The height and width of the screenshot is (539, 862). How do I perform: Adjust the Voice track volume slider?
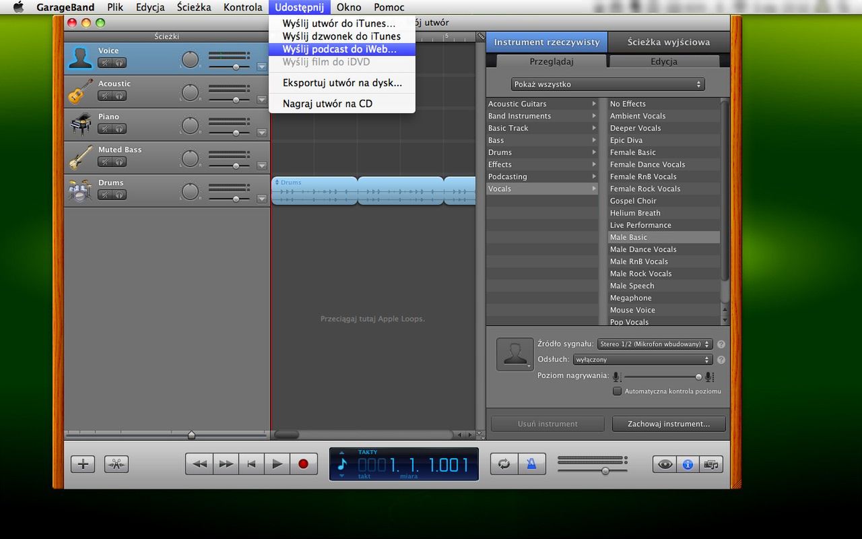coord(236,67)
